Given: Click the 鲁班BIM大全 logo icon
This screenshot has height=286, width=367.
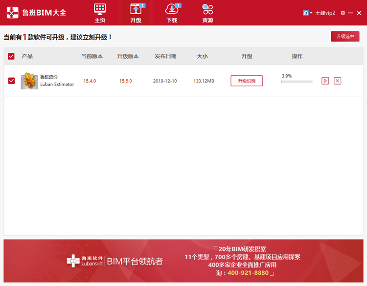Looking at the screenshot, I should [12, 13].
